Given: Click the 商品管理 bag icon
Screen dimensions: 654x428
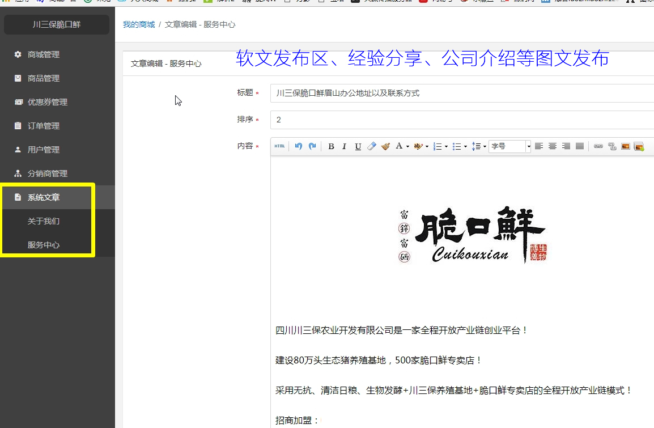Looking at the screenshot, I should point(18,78).
